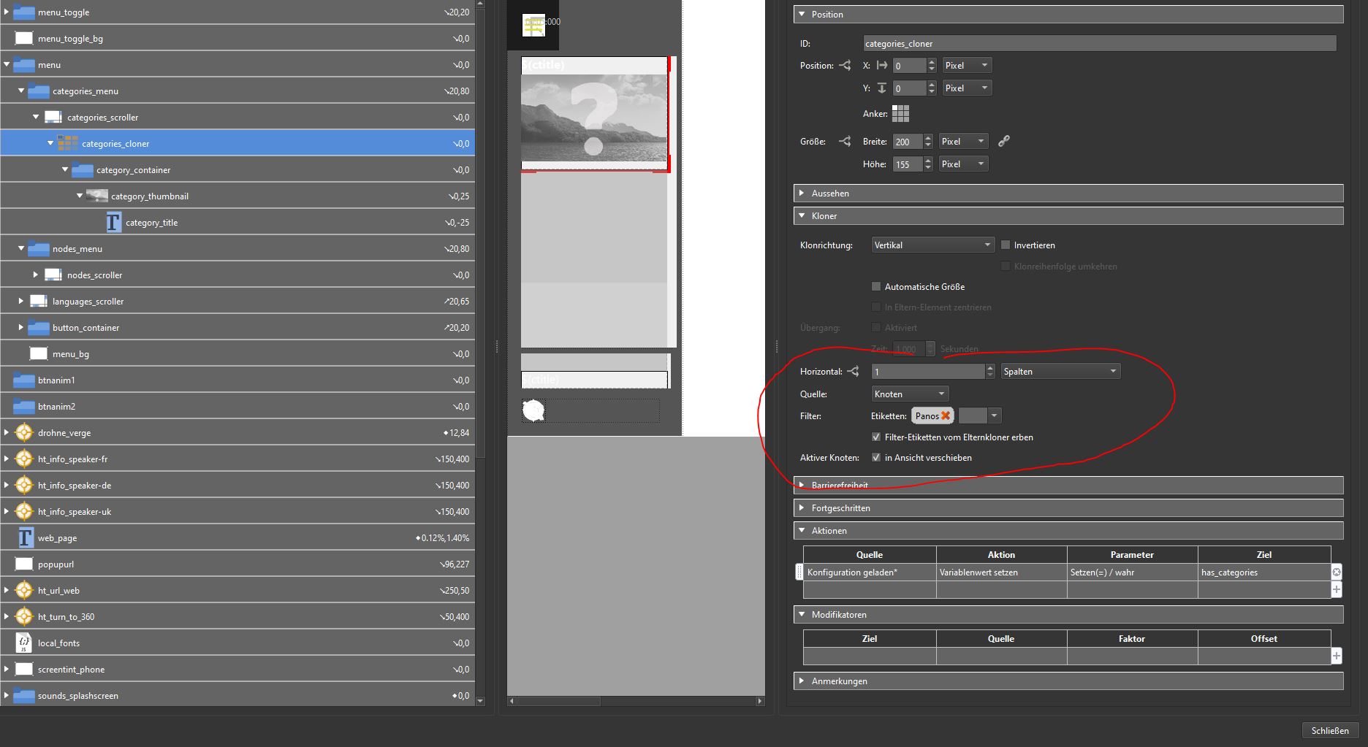Expand the Aussehen section
This screenshot has width=1368, height=747.
[802, 193]
